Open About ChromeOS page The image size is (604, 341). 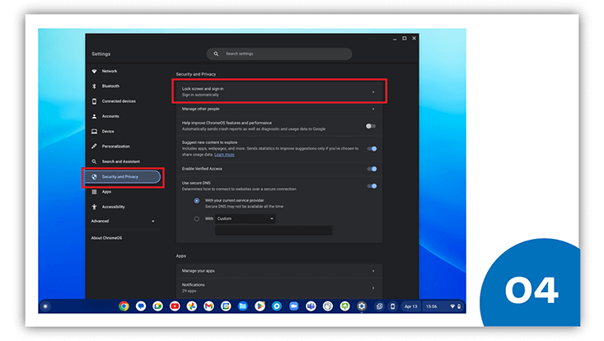click(106, 238)
